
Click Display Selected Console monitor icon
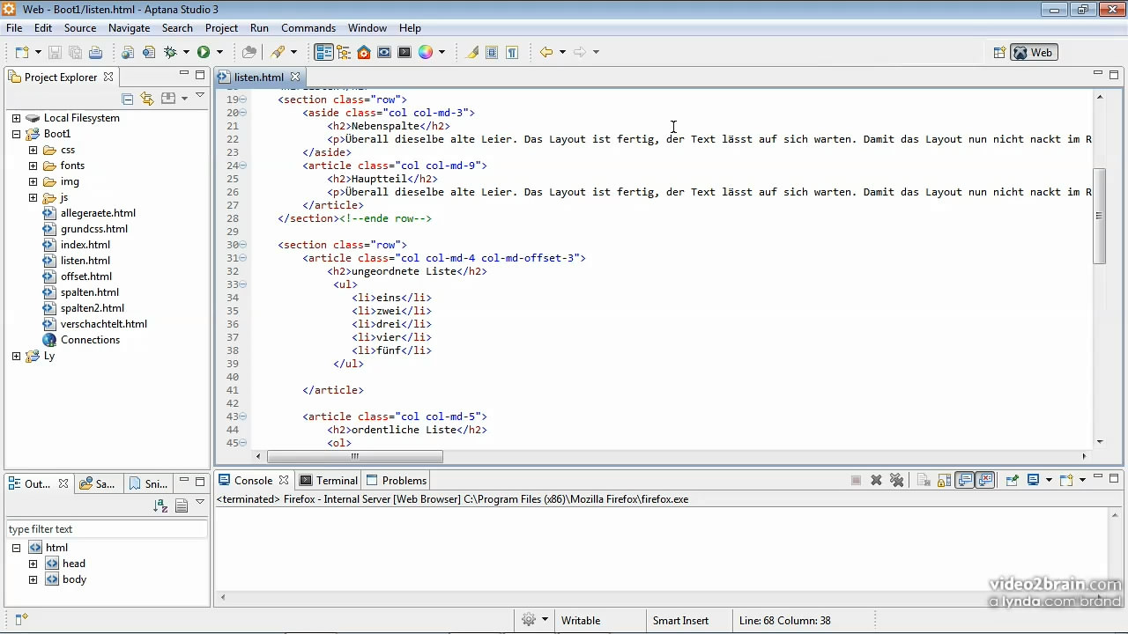[x=1034, y=480]
